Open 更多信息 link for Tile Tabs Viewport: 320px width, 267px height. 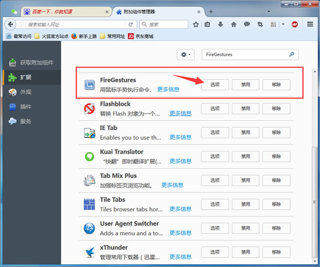pyautogui.click(x=180, y=209)
